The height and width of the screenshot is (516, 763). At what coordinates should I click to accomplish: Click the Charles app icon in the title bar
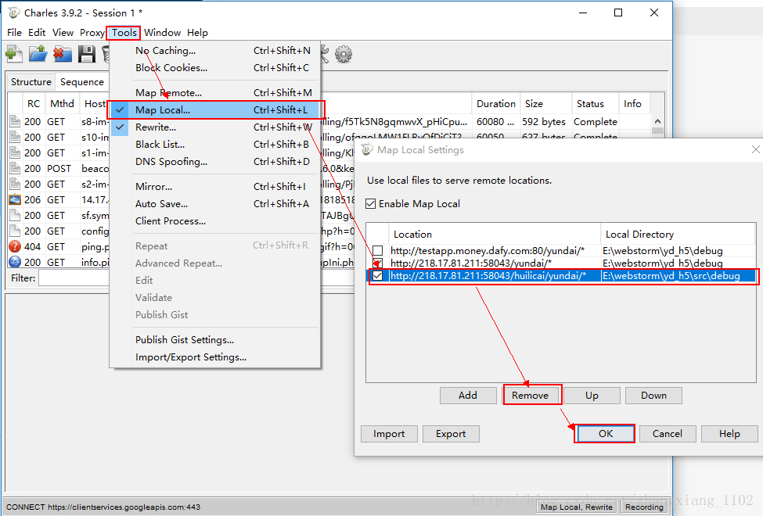[13, 13]
